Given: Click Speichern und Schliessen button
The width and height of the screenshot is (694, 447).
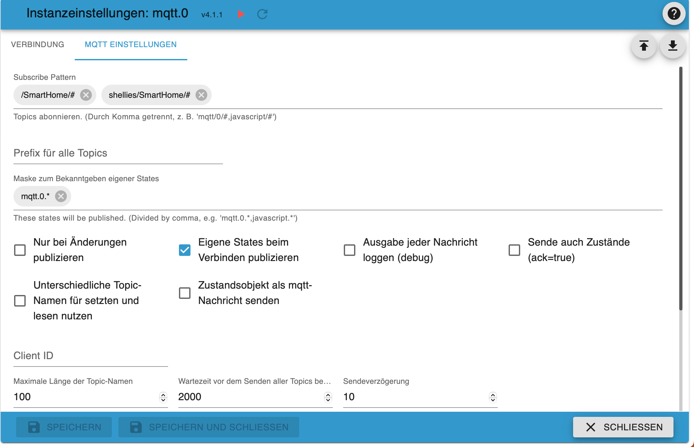Looking at the screenshot, I should click(209, 427).
